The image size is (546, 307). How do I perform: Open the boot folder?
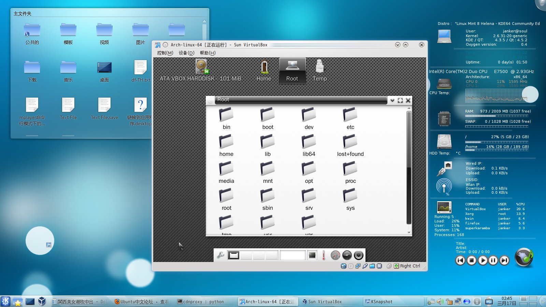268,119
